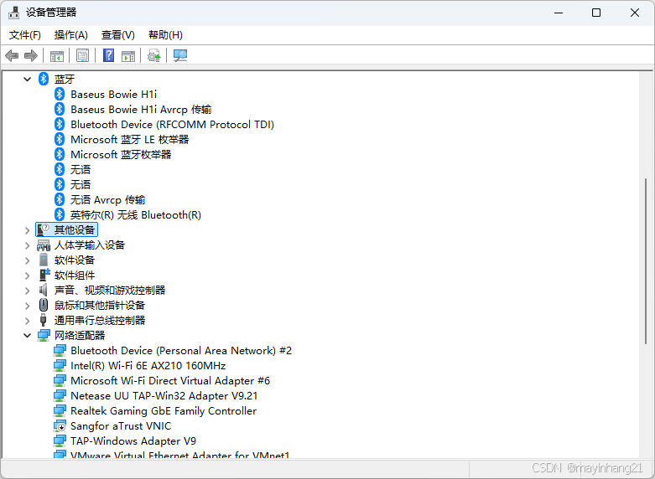Click the monitor icon of 网络适配器 category
Viewport: 655px width, 479px height.
pos(44,335)
